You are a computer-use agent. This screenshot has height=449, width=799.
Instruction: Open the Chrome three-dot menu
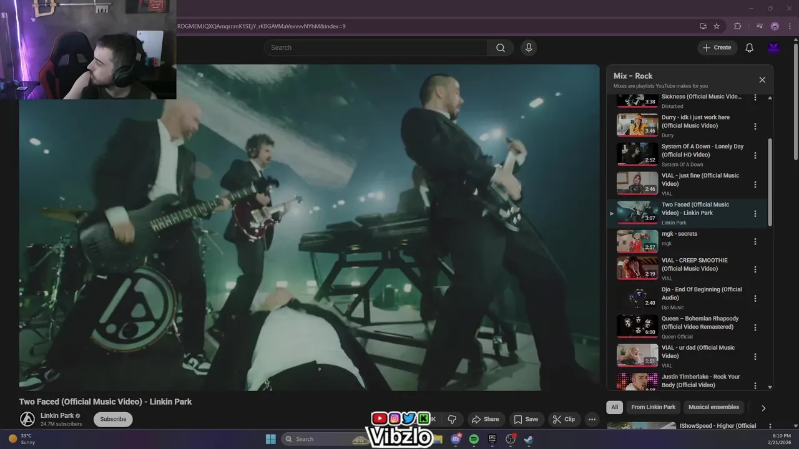point(789,26)
